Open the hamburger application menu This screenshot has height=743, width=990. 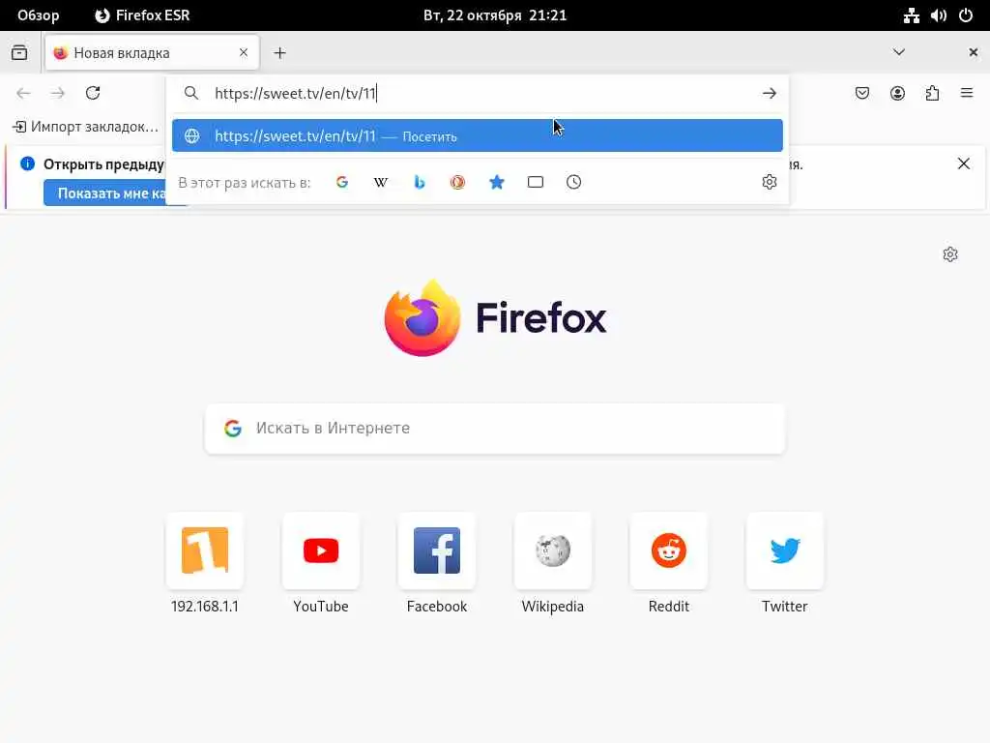click(x=967, y=94)
